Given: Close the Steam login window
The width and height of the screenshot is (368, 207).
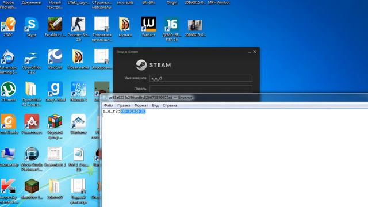Looking at the screenshot, I should click(x=255, y=52).
